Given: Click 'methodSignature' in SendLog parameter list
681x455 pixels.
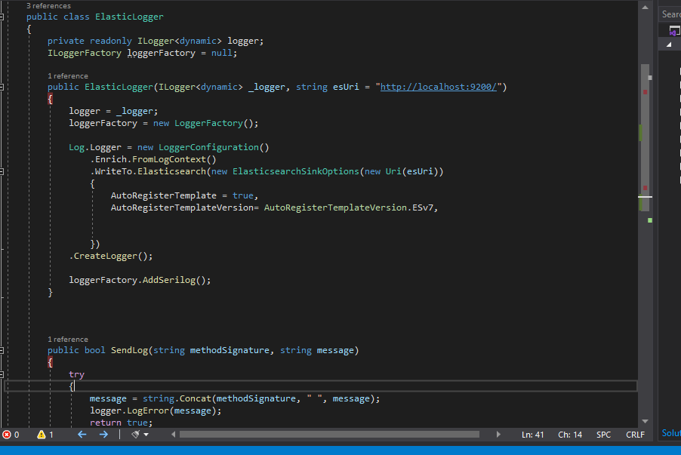Looking at the screenshot, I should point(230,350).
